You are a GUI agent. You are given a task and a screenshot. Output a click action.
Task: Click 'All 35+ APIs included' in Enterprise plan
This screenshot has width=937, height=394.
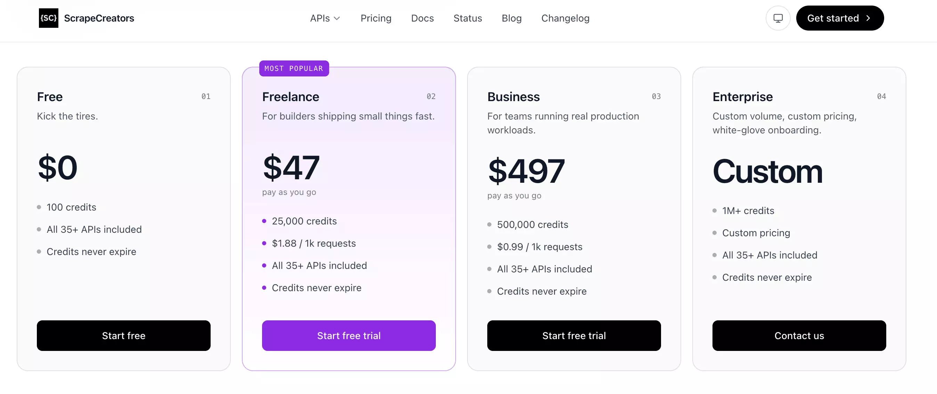769,255
